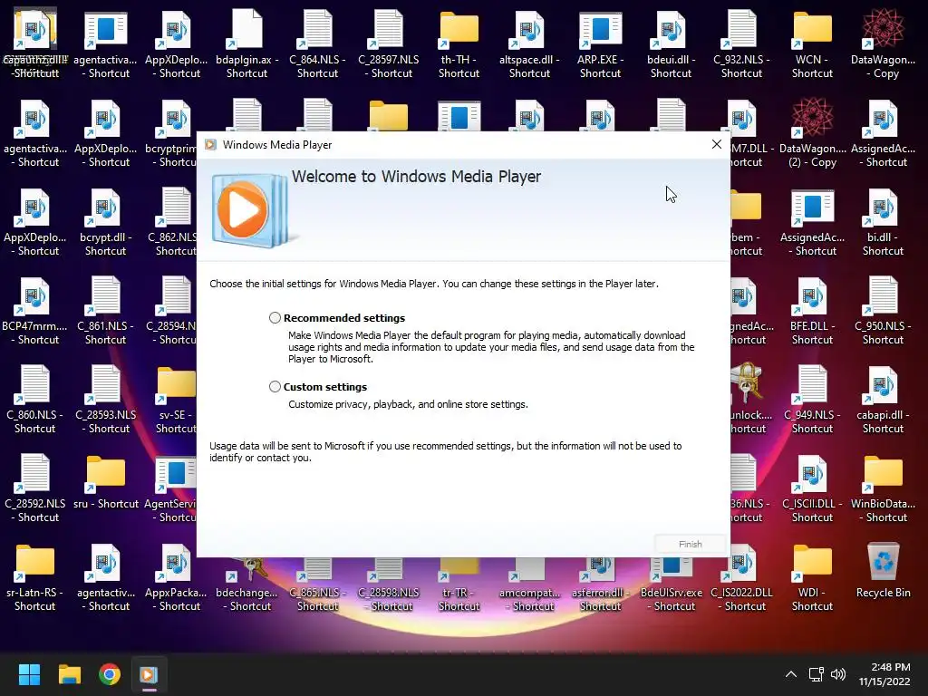Image resolution: width=928 pixels, height=696 pixels.
Task: Launch Google Chrome from the taskbar
Action: pos(110,674)
